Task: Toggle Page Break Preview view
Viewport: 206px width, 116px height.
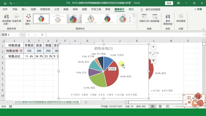Action: (x=167, y=106)
